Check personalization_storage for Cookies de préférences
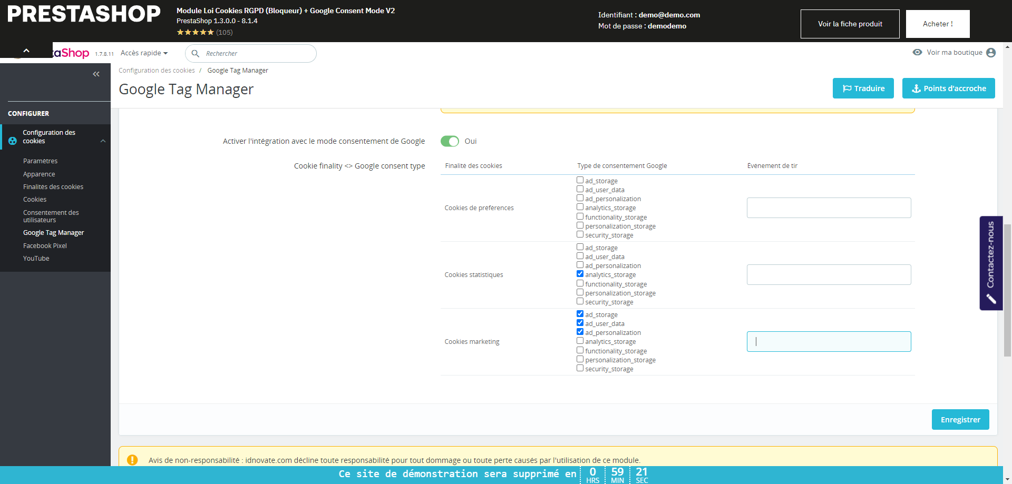 pyautogui.click(x=580, y=225)
